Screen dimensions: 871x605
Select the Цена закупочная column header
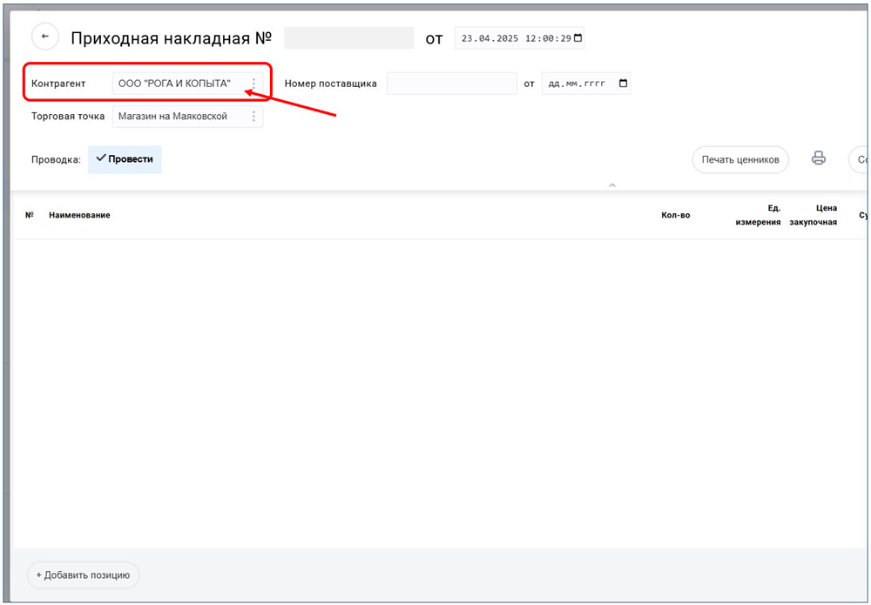pyautogui.click(x=819, y=215)
